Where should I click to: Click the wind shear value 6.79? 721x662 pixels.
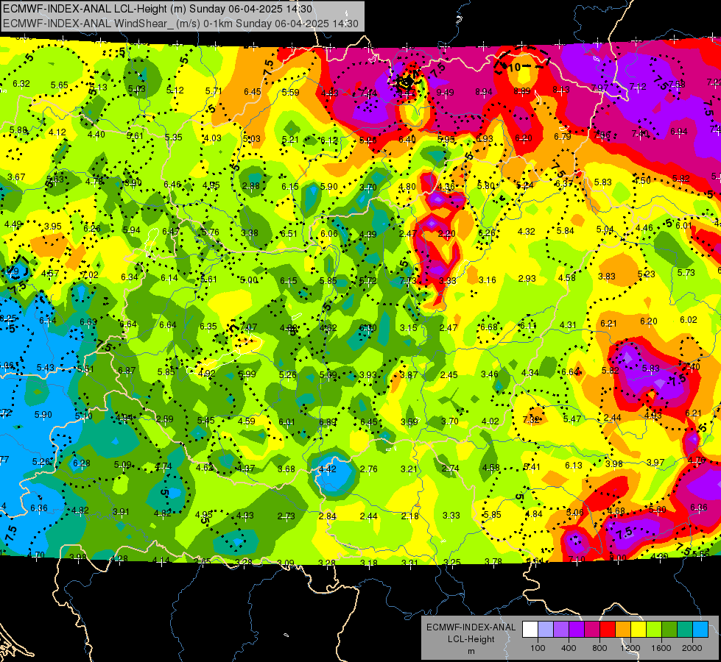coord(563,136)
